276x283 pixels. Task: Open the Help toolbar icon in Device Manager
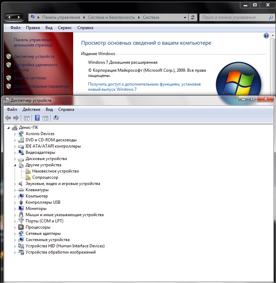pos(37,118)
